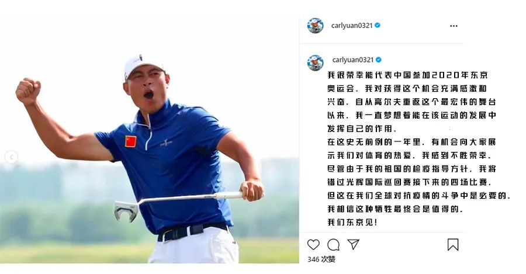Share post using paper plane icon
The image size is (526, 274).
point(353,244)
